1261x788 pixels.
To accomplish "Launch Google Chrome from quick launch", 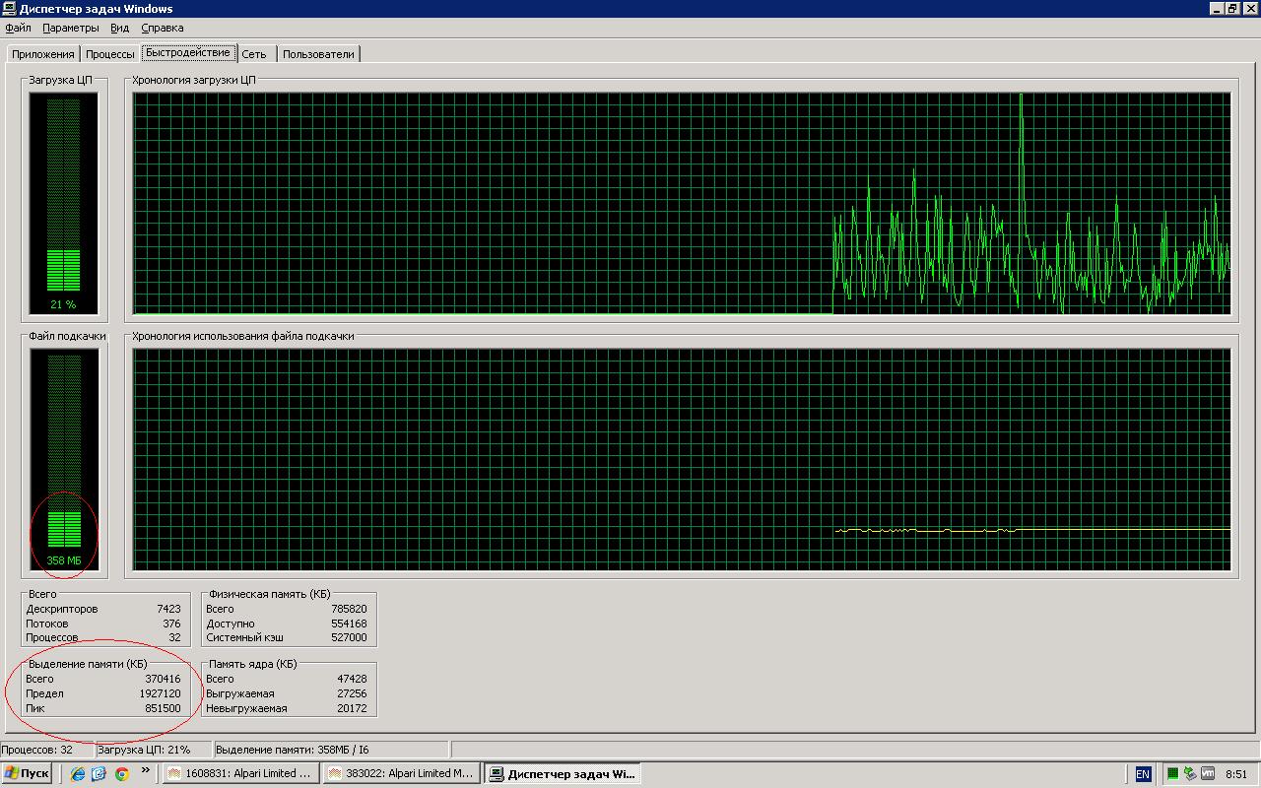I will click(x=121, y=774).
